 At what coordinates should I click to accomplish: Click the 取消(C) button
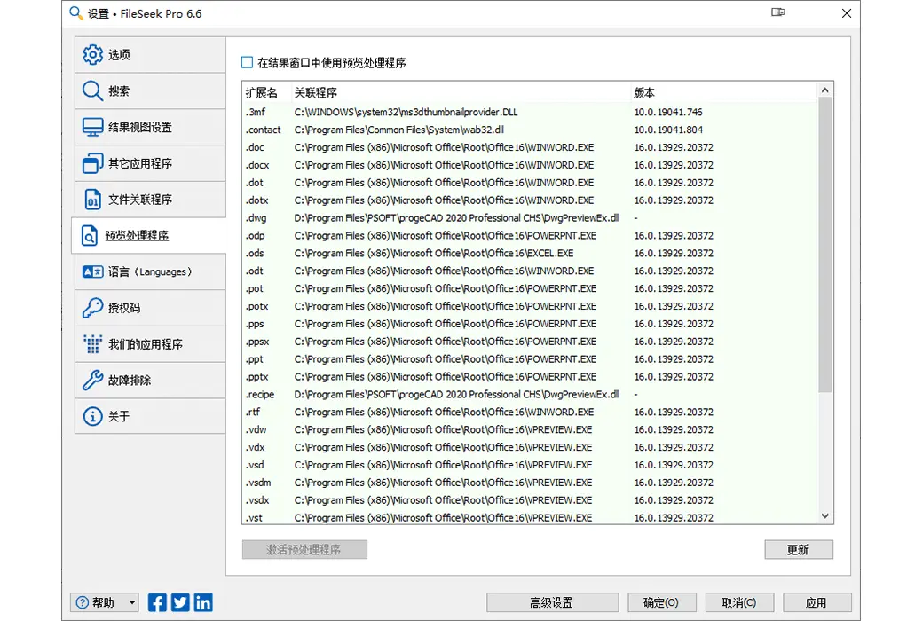tap(739, 602)
